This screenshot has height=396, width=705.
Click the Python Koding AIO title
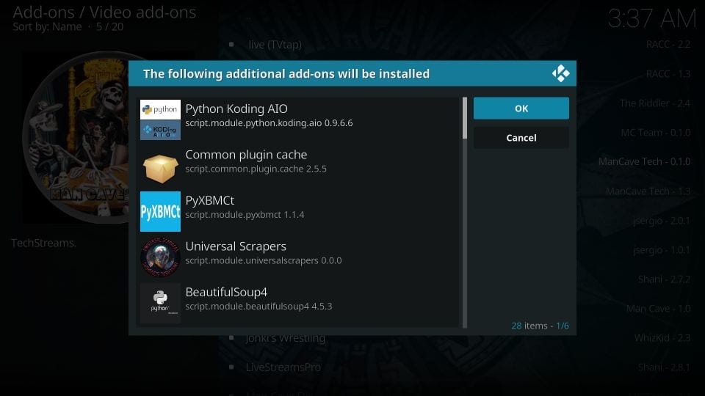[236, 109]
